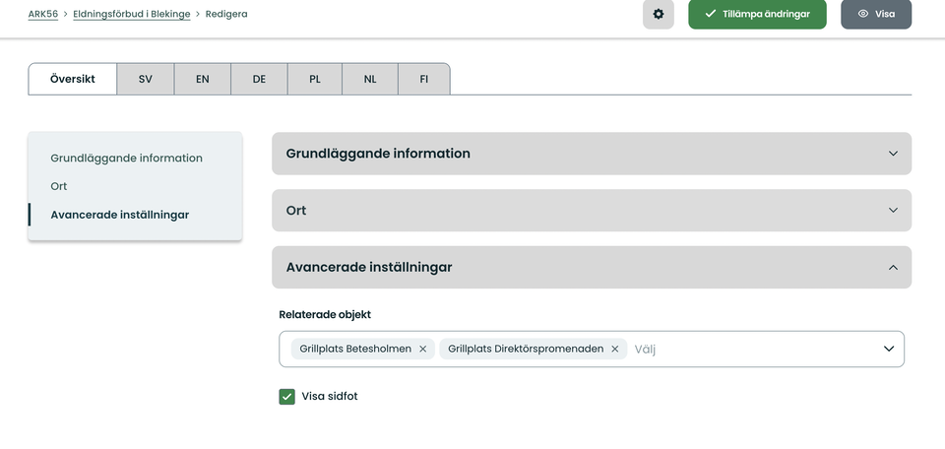Screen dimensions: 945x449
Task: Open the Relaterade objekt dropdown arrow
Action: click(x=888, y=349)
